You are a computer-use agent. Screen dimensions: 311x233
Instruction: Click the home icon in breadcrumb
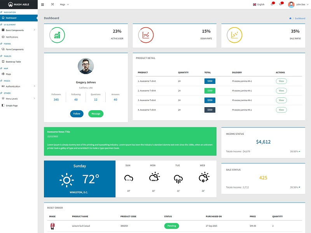[290, 18]
